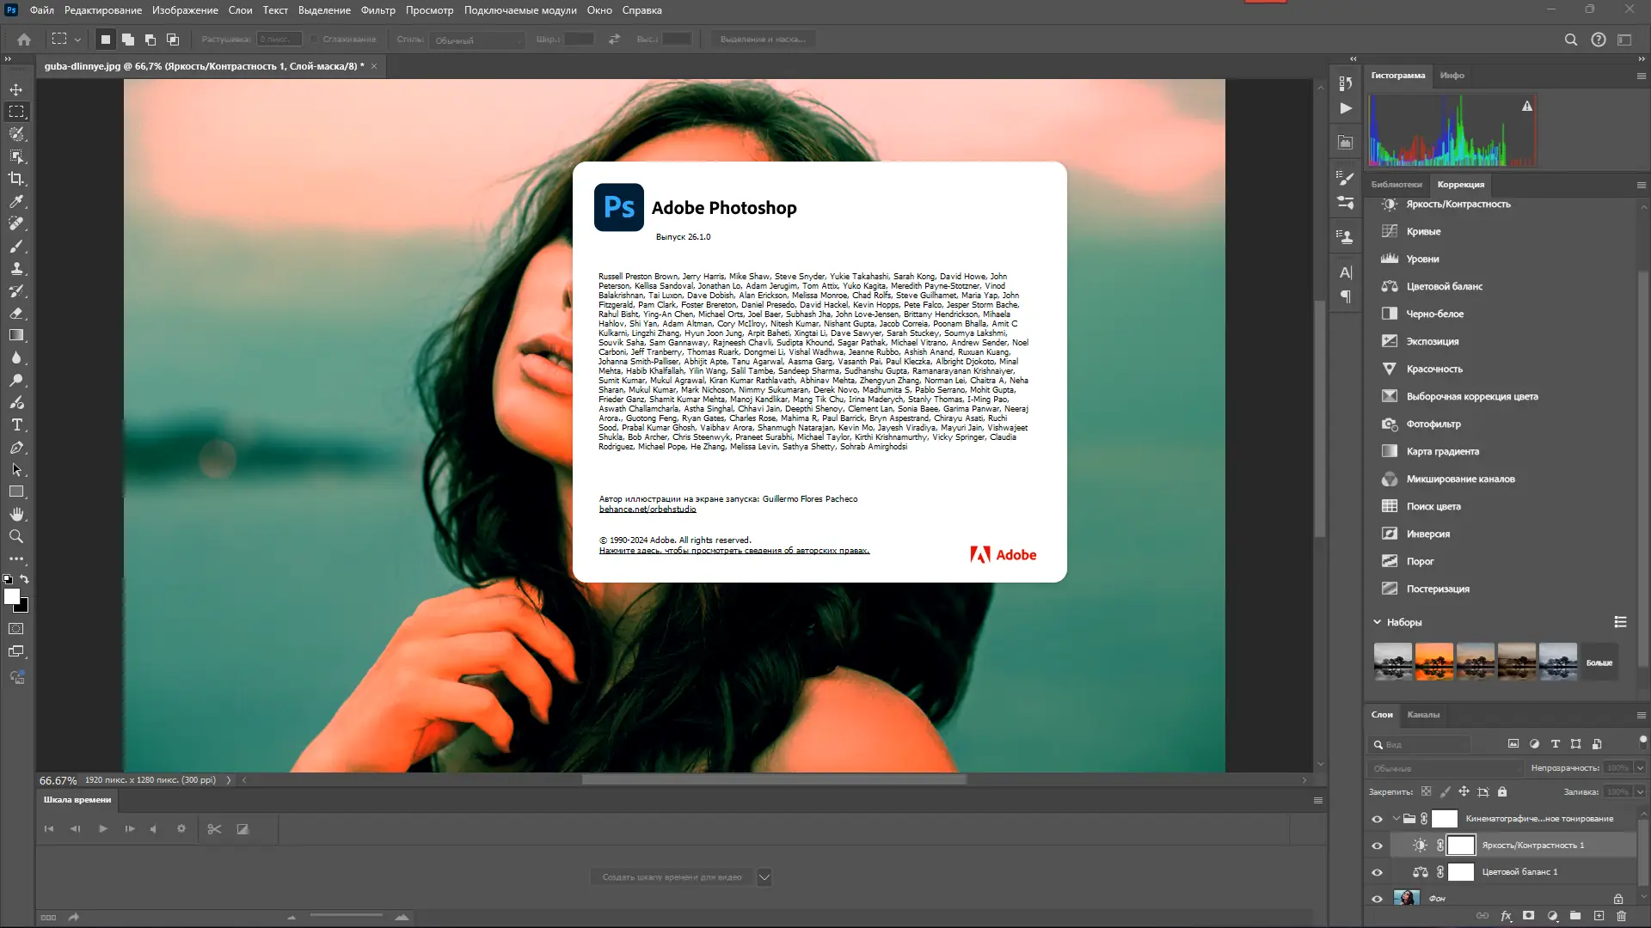Open the Filter menu
The width and height of the screenshot is (1651, 928).
tap(377, 10)
